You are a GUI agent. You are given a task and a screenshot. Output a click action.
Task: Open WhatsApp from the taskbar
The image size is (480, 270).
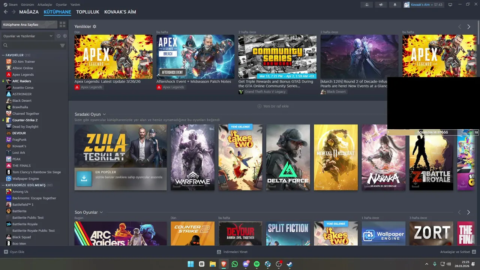(235, 264)
